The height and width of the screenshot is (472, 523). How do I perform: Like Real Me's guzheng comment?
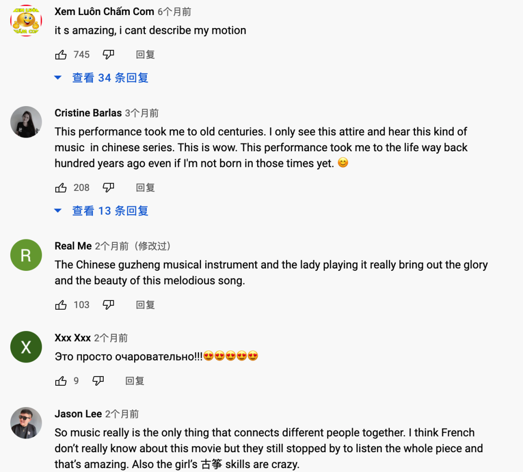coord(61,305)
